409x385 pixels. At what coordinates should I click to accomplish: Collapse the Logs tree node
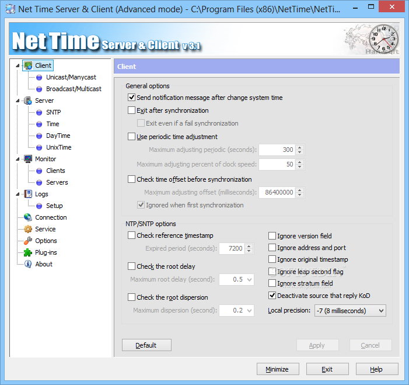tap(18, 194)
